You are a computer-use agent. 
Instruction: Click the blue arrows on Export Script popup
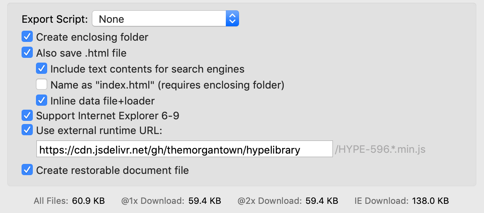click(232, 19)
